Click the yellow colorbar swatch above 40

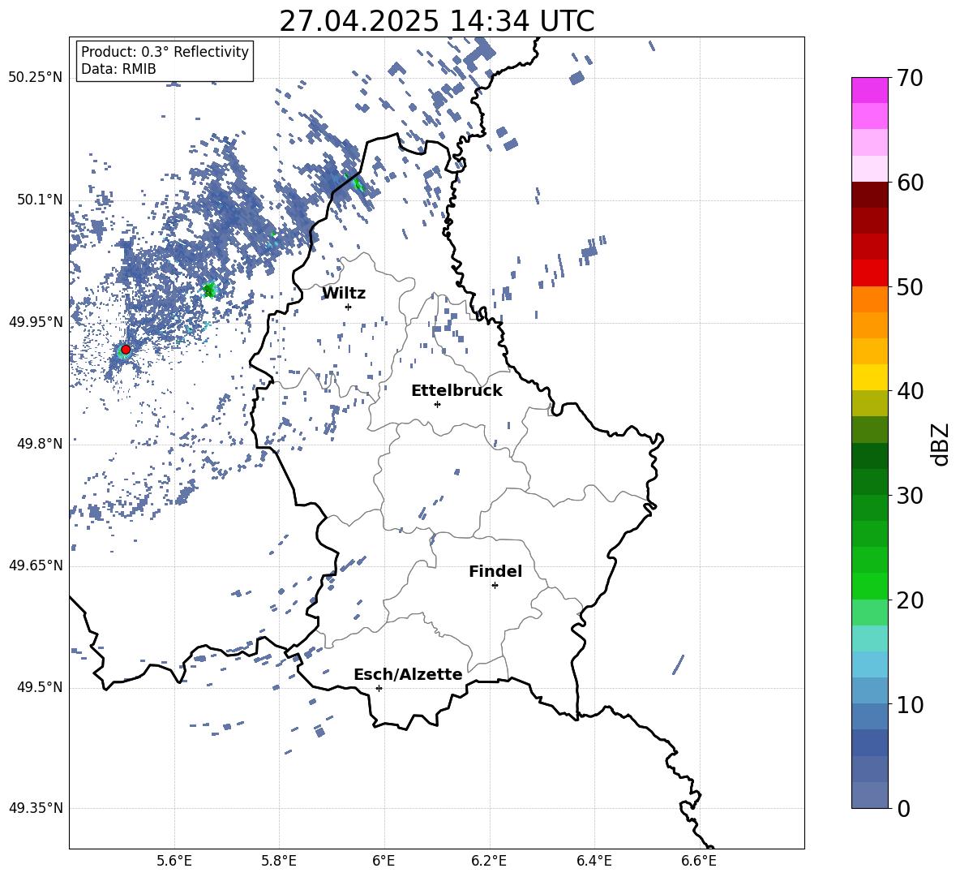(870, 377)
